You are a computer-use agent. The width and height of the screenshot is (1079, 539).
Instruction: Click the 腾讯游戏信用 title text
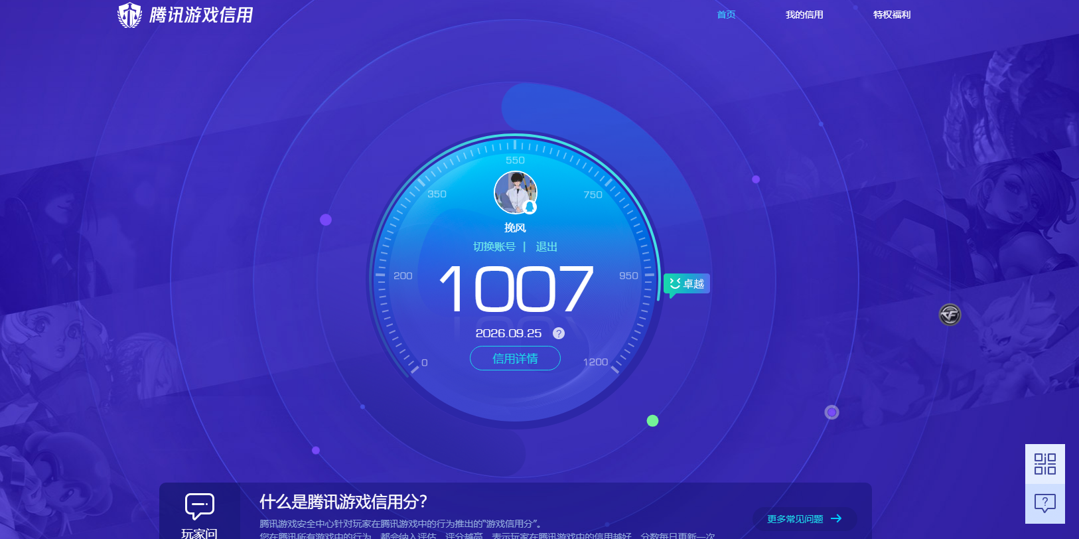[201, 15]
